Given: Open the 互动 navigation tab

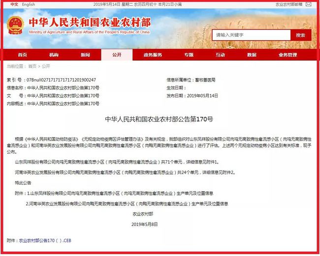Looking at the screenshot, I should 220,55.
